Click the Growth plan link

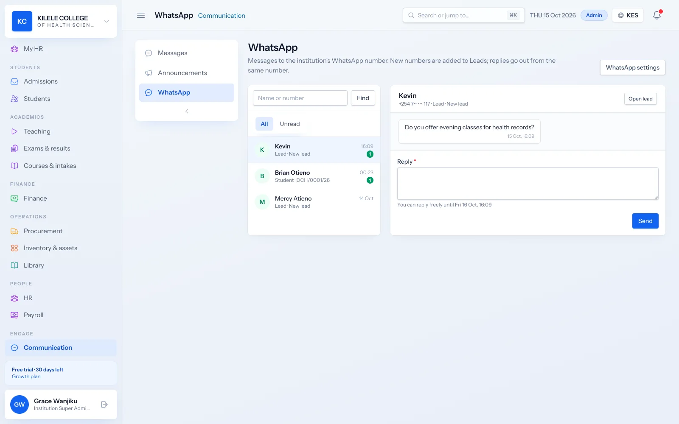[26, 377]
